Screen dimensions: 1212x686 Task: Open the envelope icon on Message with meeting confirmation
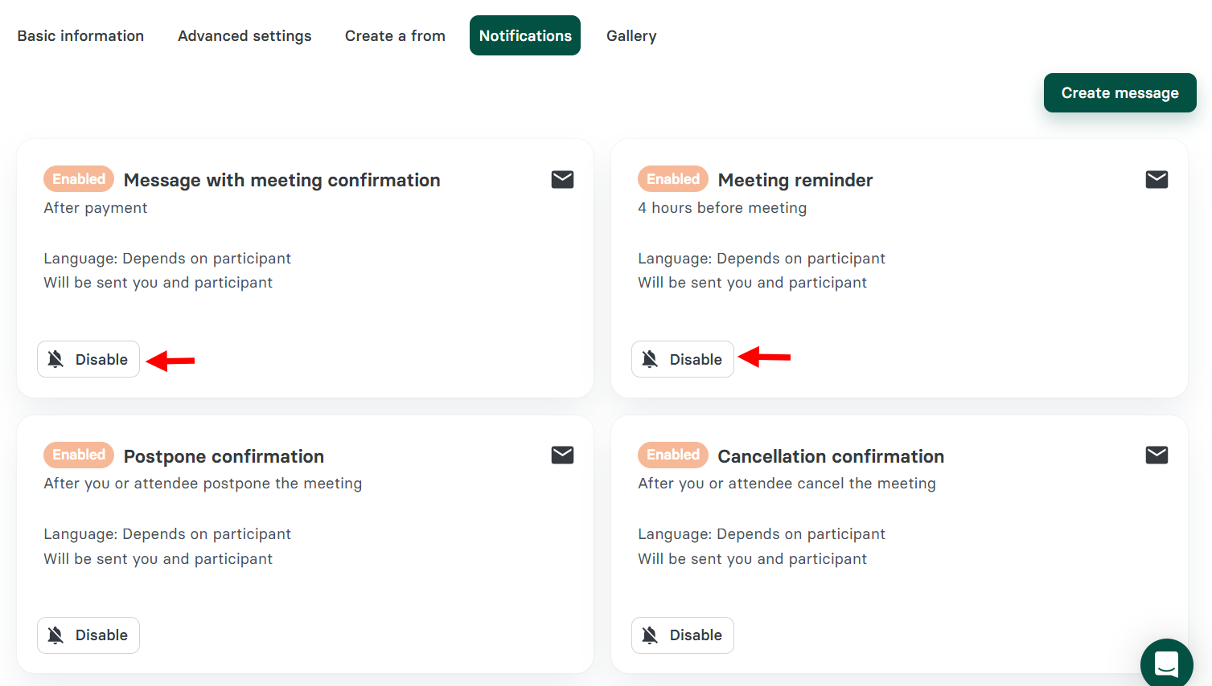click(562, 179)
